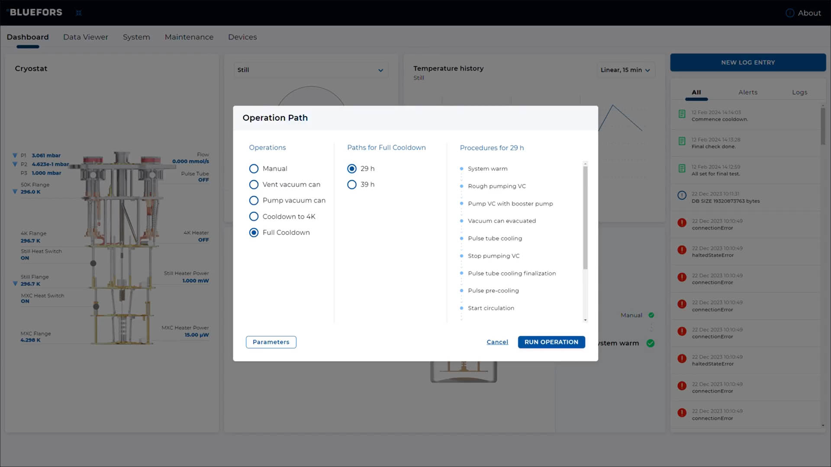Choose the 39 h cooldown path

point(351,184)
